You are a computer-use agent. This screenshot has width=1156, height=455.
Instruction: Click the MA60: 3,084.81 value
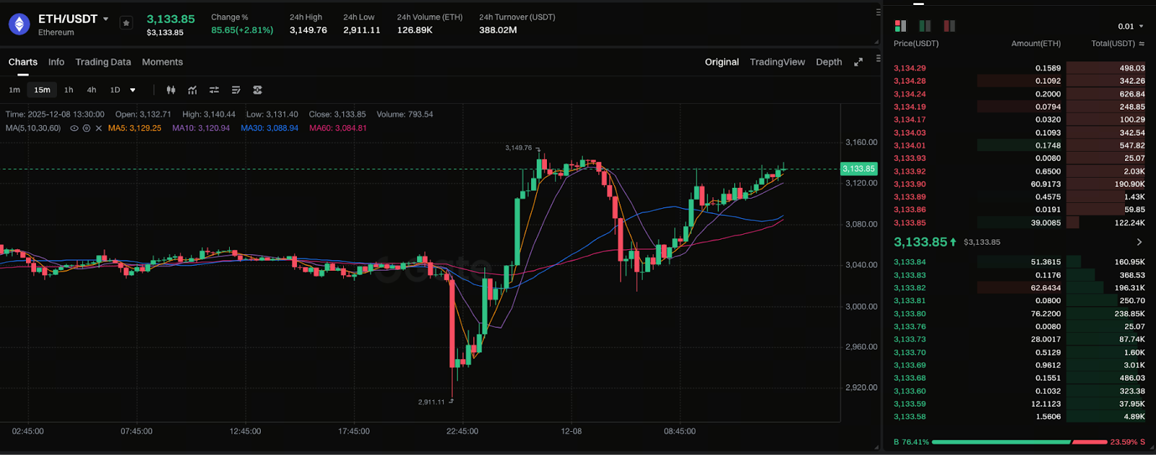tap(338, 129)
